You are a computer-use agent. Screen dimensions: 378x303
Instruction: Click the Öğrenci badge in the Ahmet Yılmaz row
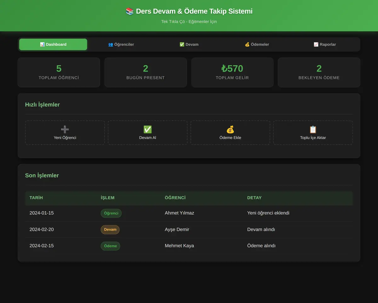point(111,213)
